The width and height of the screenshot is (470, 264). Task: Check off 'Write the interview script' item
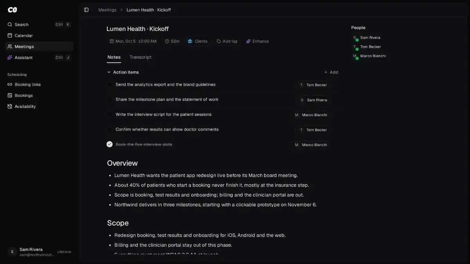110,115
